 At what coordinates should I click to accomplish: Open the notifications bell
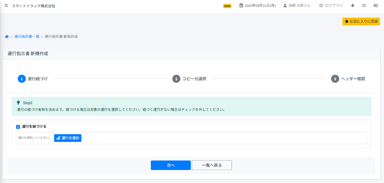tap(353, 6)
